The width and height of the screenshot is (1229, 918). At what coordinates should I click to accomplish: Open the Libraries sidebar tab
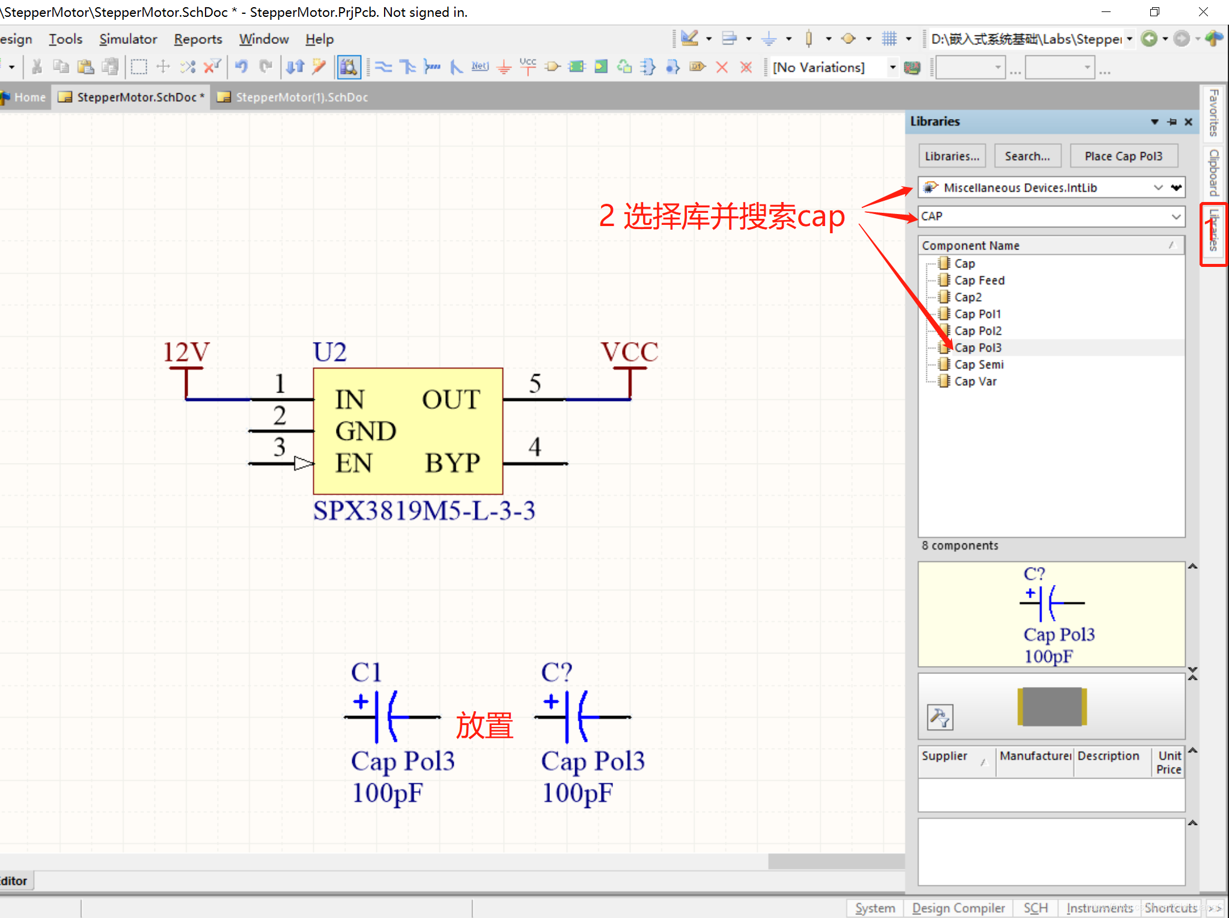(1213, 231)
